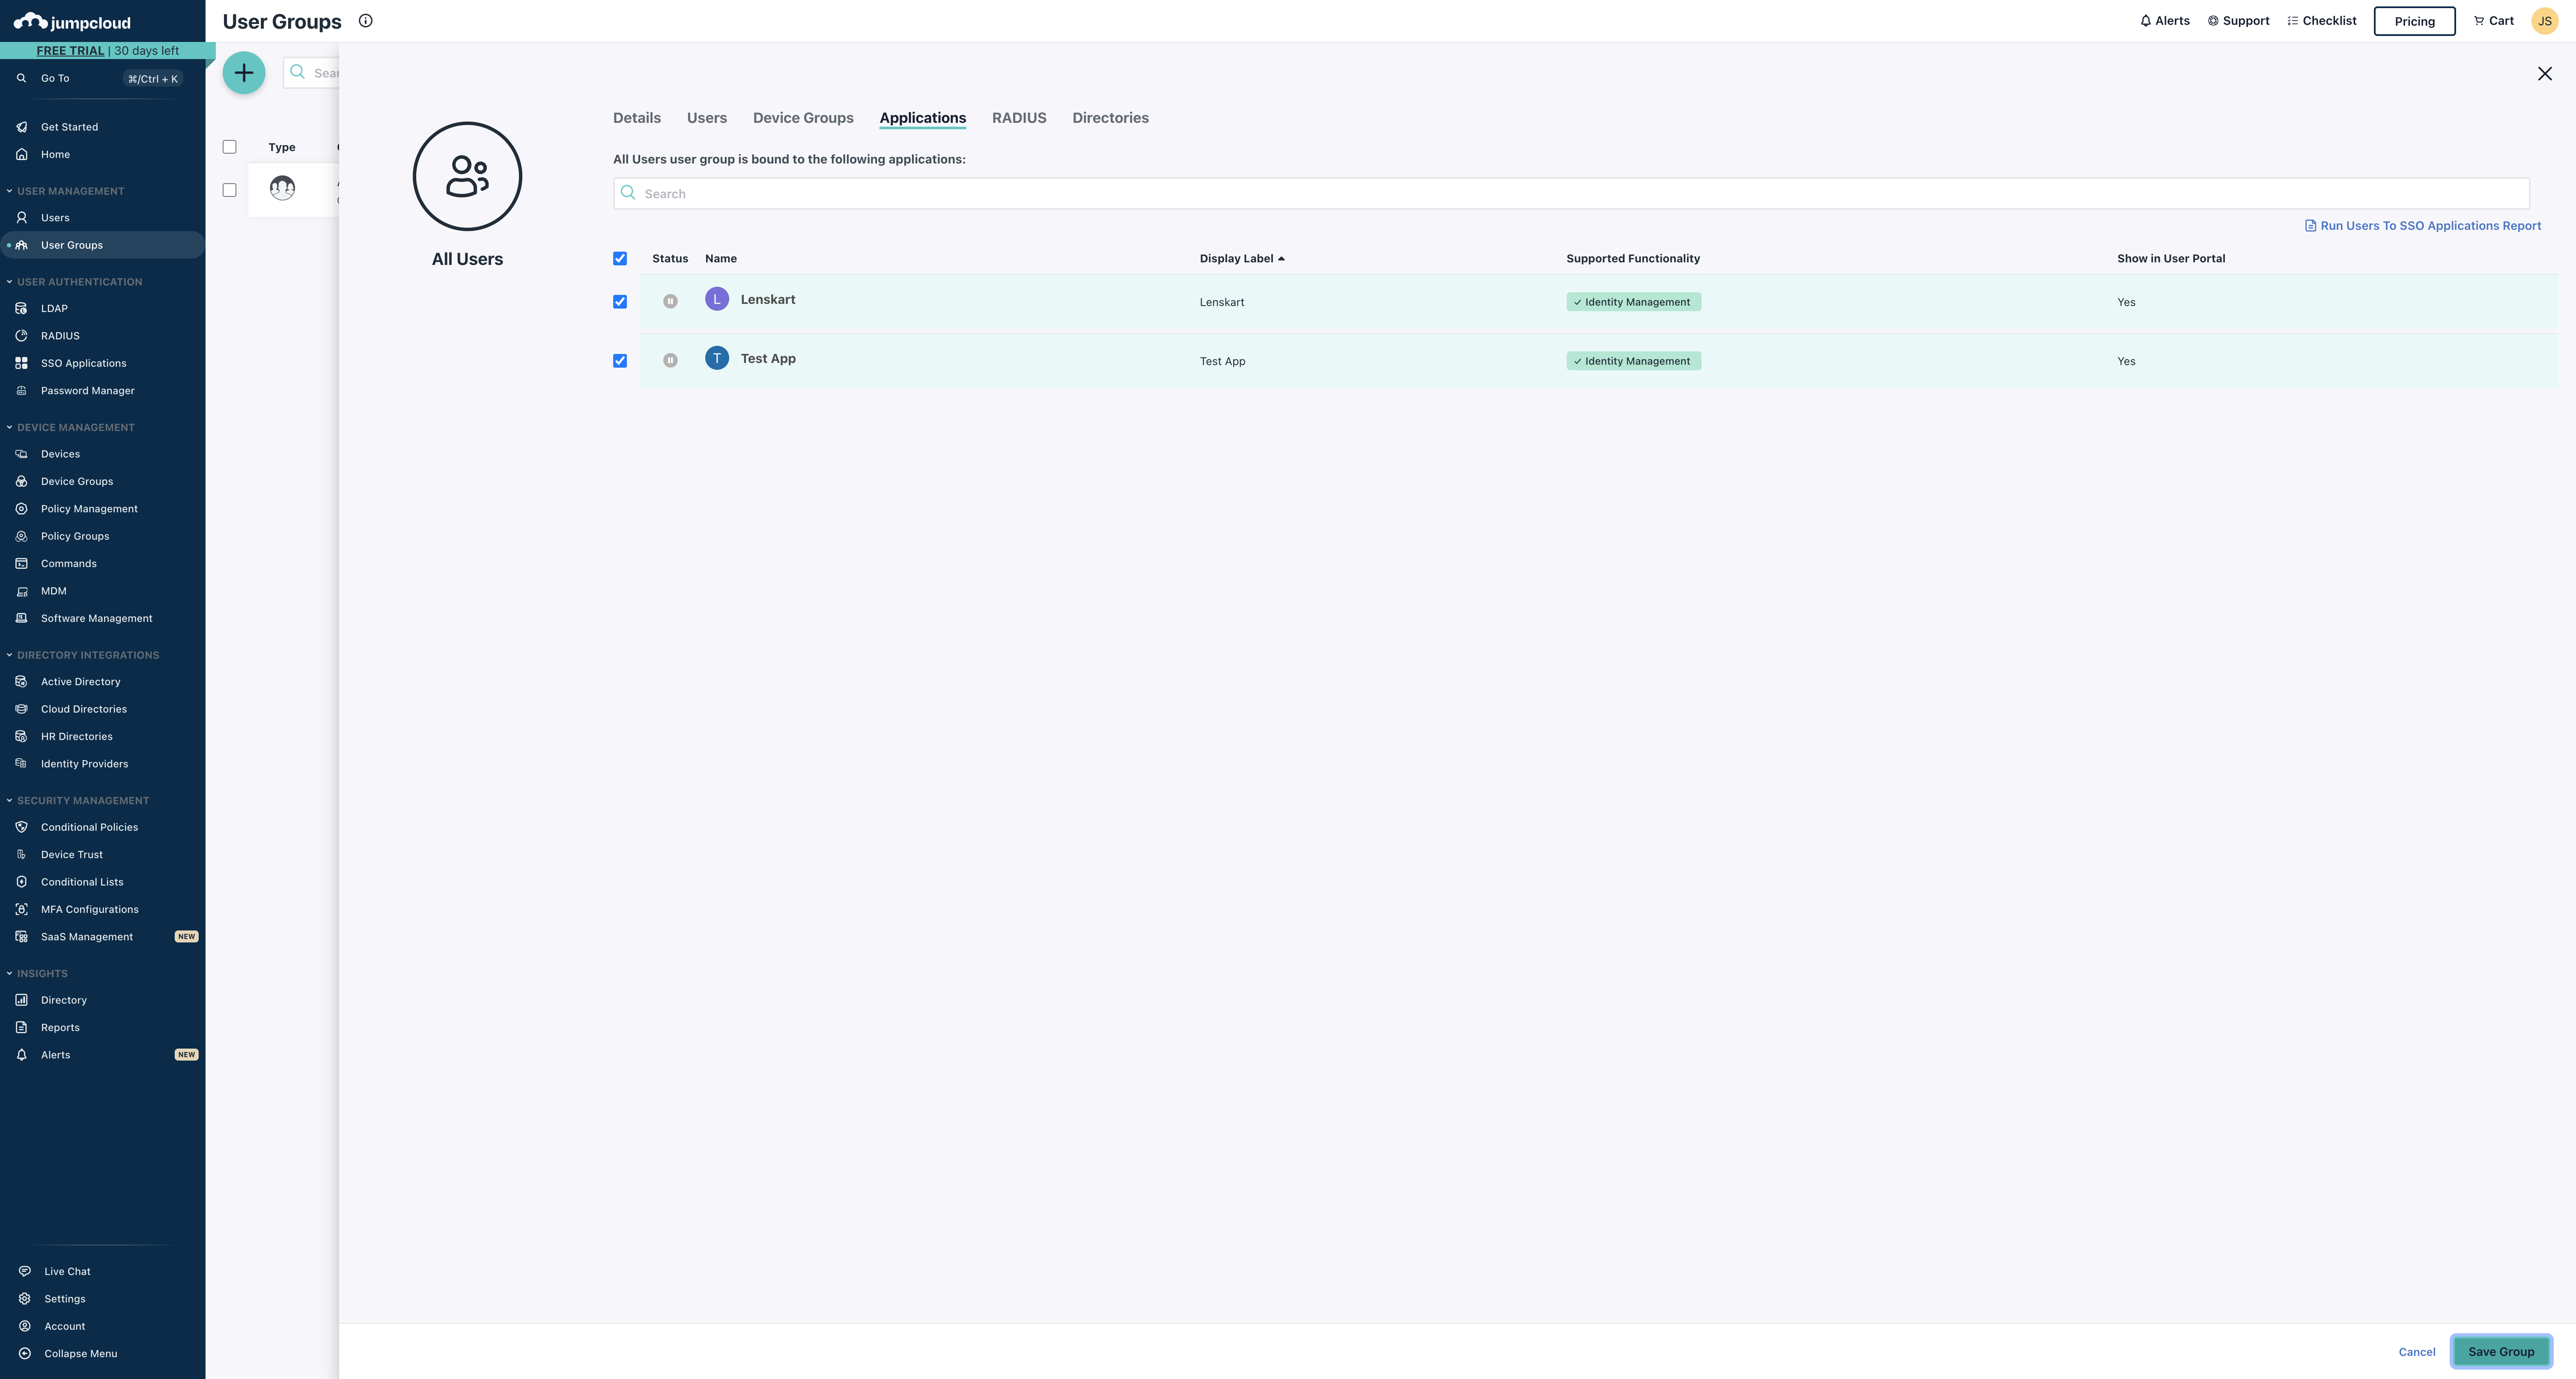Uncheck the select-all applications checkbox
The image size is (2576, 1379).
[x=620, y=259]
